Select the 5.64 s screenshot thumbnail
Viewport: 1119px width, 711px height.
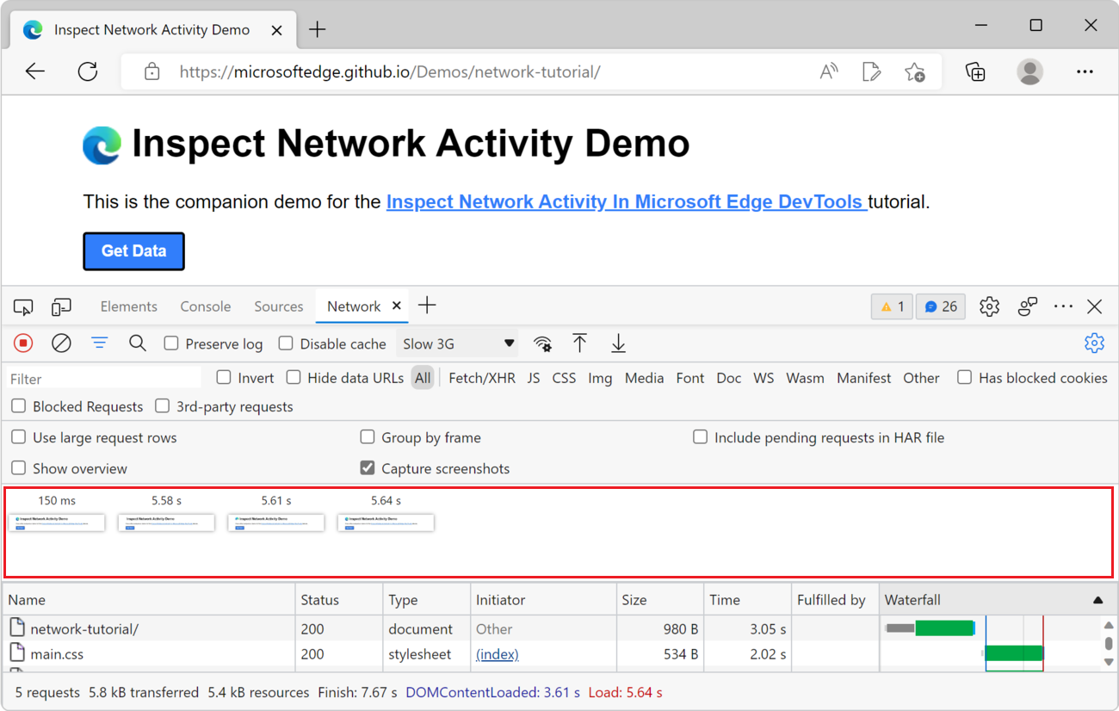pyautogui.click(x=386, y=522)
